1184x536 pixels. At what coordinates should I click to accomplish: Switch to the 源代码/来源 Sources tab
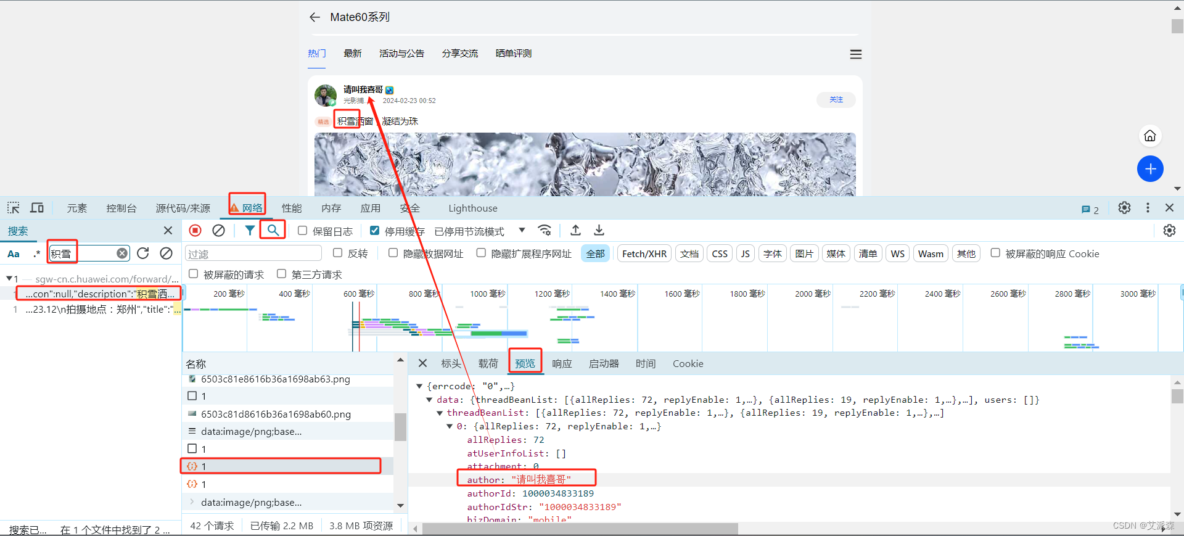pyautogui.click(x=183, y=208)
